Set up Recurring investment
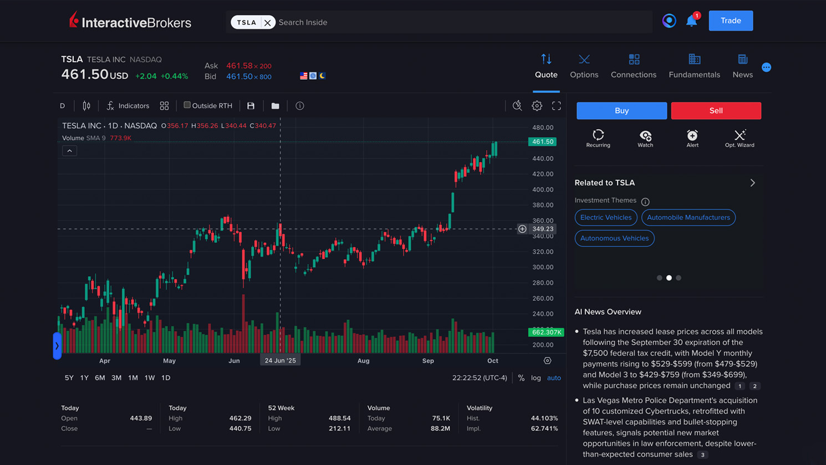Viewport: 826px width, 465px height. pyautogui.click(x=598, y=138)
